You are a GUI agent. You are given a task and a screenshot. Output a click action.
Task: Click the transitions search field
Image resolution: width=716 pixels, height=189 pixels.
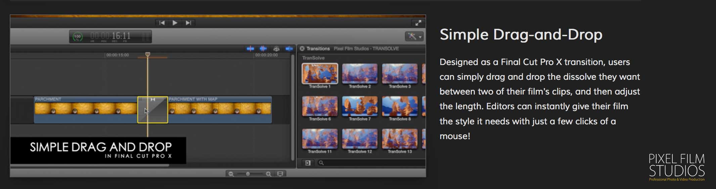coord(371,163)
